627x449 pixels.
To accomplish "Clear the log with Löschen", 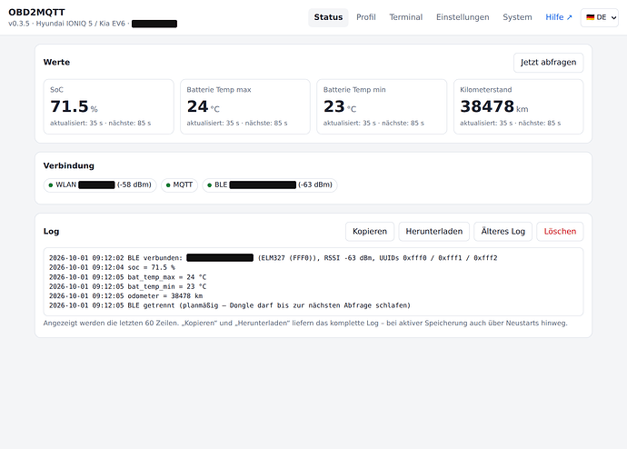I will point(560,232).
